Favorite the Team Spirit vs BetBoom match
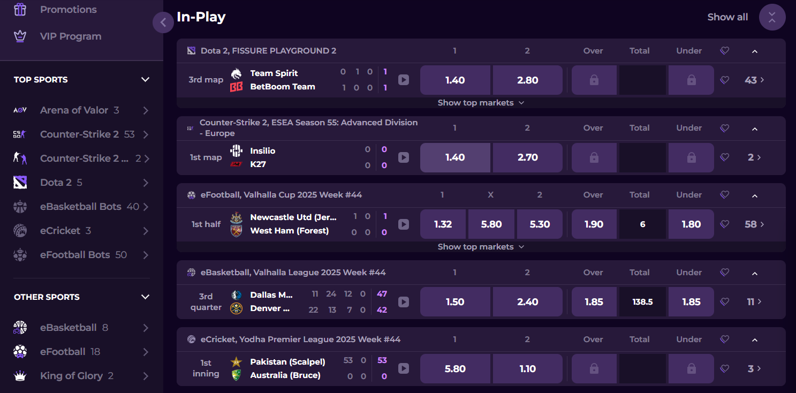 (x=725, y=80)
